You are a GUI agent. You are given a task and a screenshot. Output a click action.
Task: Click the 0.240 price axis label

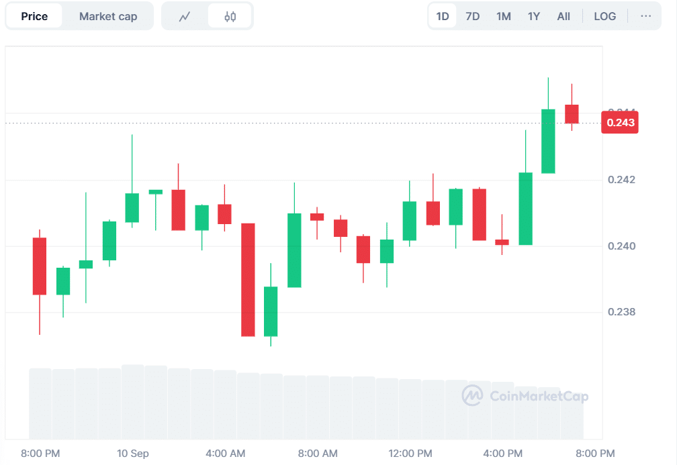pos(621,246)
